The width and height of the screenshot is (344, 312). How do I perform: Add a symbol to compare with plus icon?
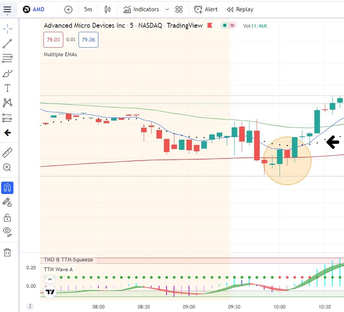[x=68, y=9]
